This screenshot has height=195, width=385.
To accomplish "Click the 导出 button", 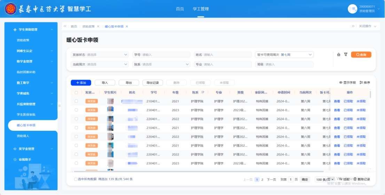I will (x=129, y=83).
